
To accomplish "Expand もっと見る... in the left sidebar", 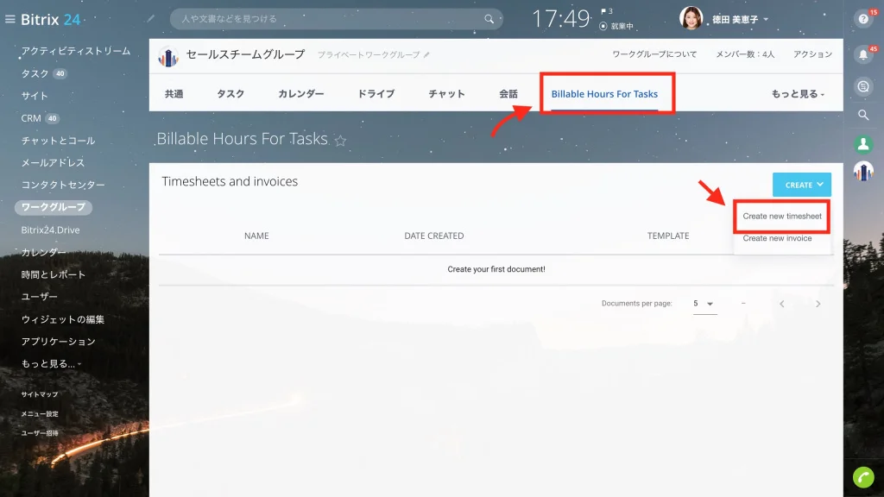I will coord(51,364).
